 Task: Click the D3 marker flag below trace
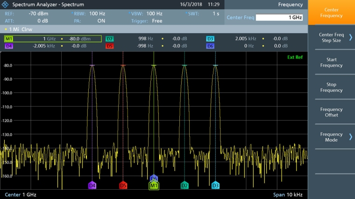pyautogui.click(x=215, y=185)
